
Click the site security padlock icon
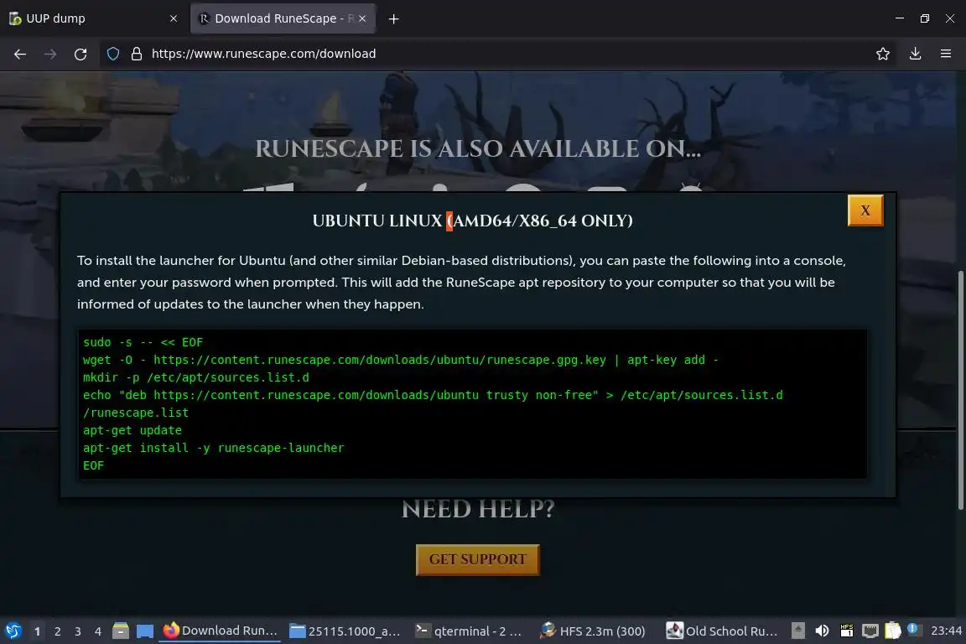pos(137,55)
